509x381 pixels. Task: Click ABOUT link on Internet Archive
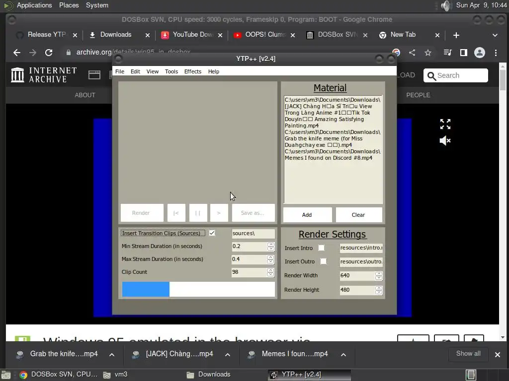[85, 95]
